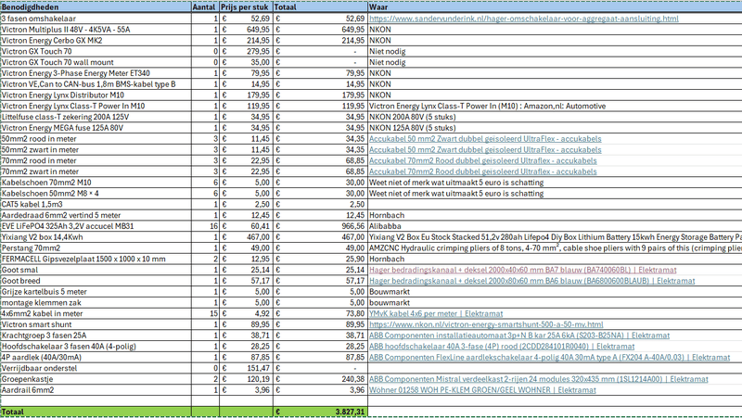Open Hager bedradingskanaal BA6 blauw link
Viewport: 742px width, 418px height.
click(x=531, y=281)
